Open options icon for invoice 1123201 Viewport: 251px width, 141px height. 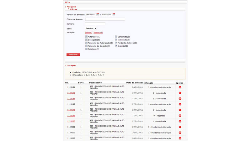pyautogui.click(x=180, y=127)
